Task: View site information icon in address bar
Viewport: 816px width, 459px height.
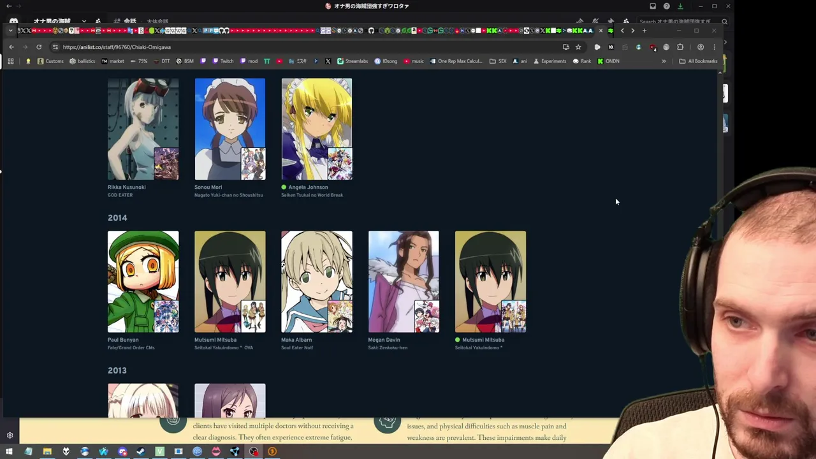Action: [55, 47]
